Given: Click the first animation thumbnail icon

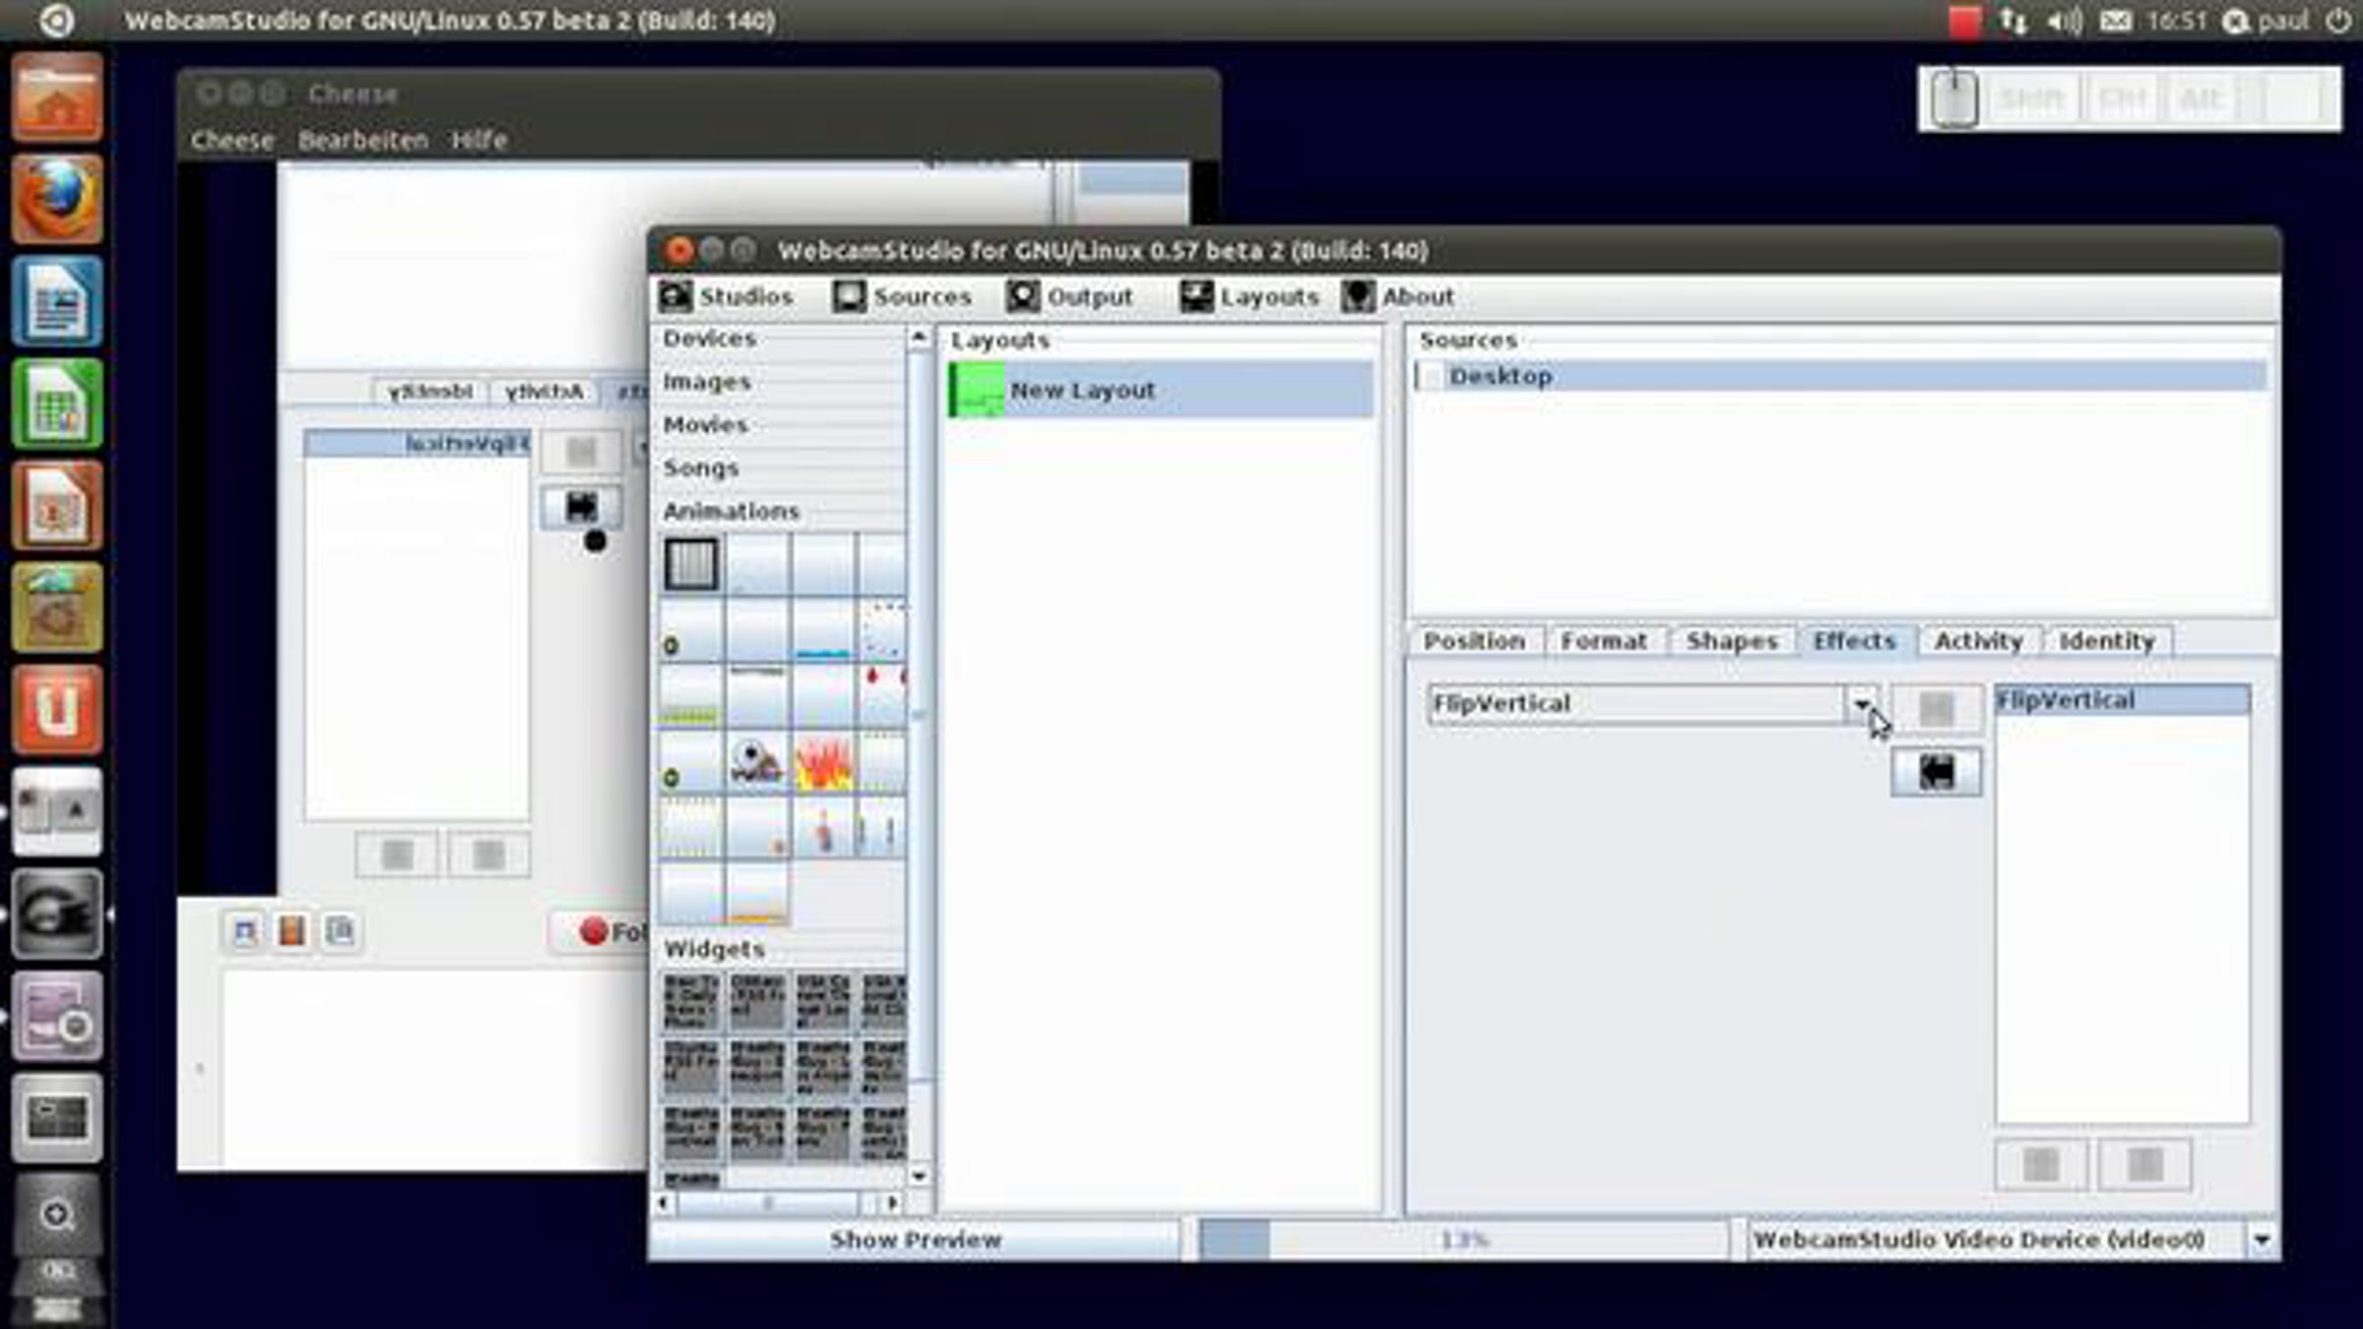Looking at the screenshot, I should 691,564.
